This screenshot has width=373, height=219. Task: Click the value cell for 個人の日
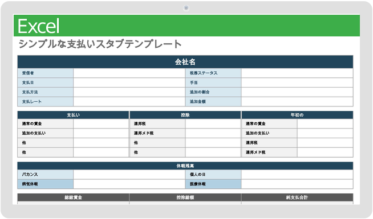297,175
